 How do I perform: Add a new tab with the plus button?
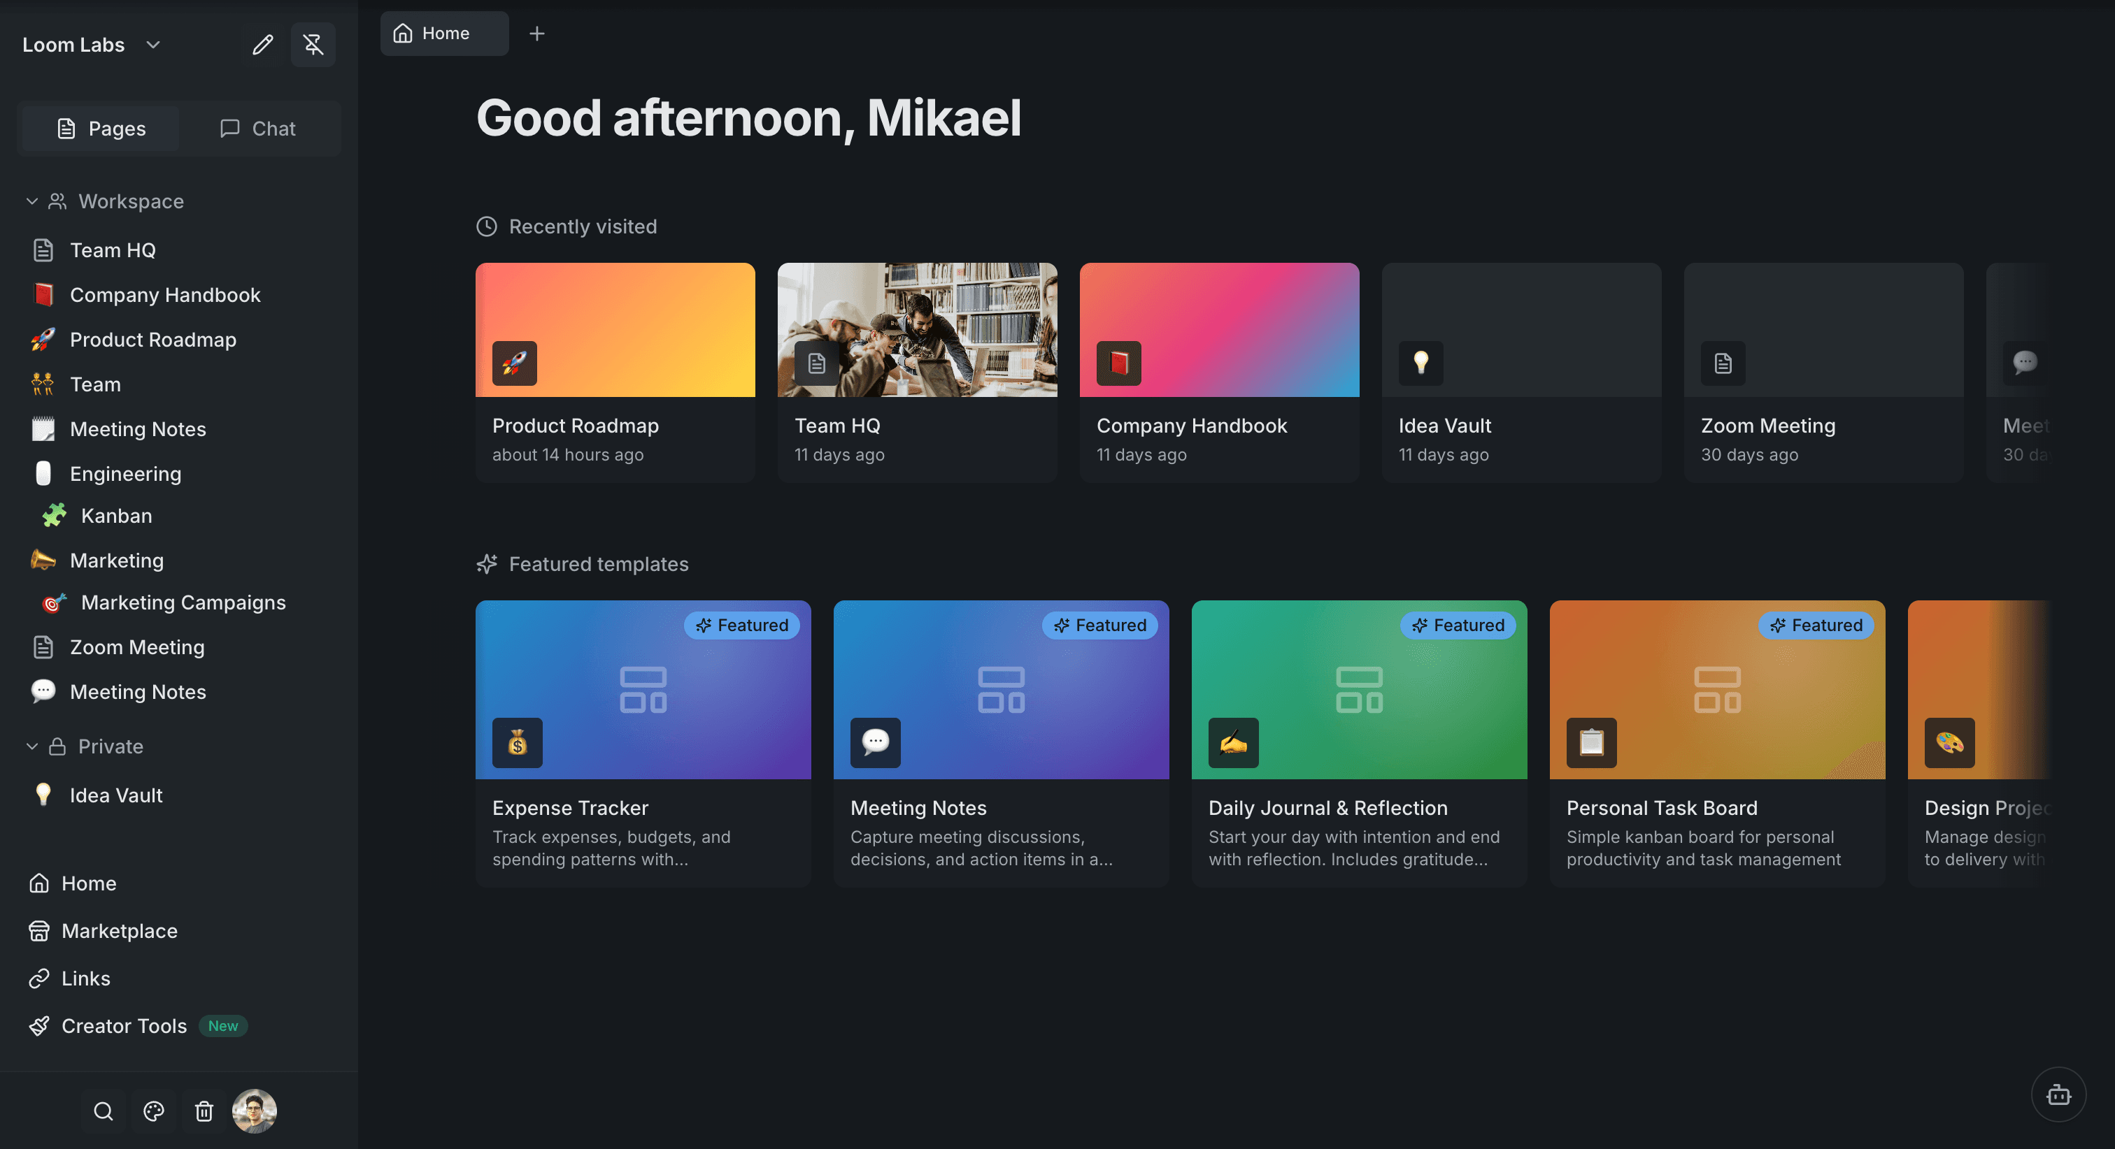click(x=537, y=33)
